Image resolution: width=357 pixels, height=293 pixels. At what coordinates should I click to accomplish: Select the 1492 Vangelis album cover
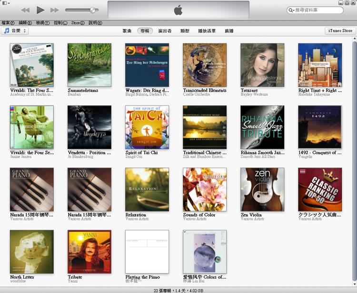tap(320, 127)
